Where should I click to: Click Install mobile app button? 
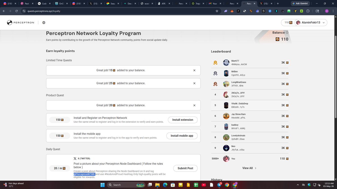pyautogui.click(x=182, y=136)
